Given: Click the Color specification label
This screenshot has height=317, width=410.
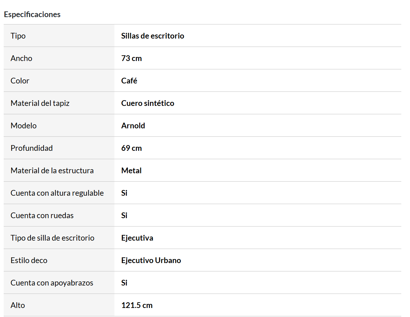Looking at the screenshot, I should (20, 81).
